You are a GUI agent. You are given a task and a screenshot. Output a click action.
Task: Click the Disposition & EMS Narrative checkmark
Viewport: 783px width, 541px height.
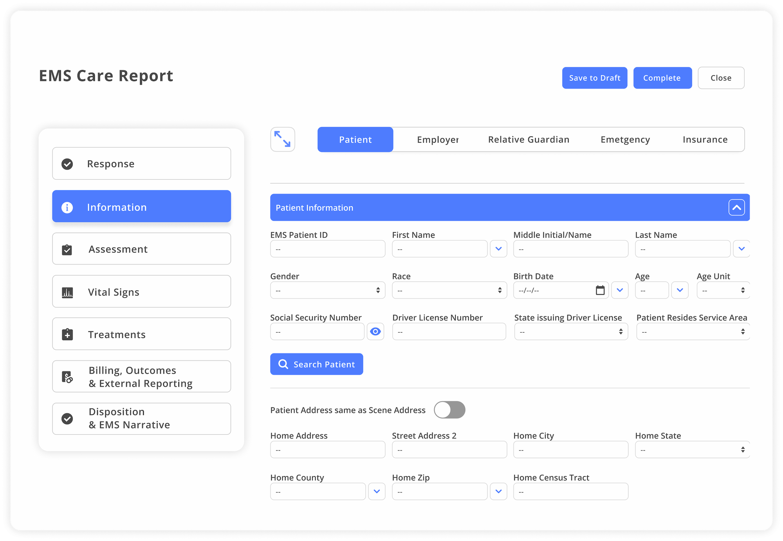pos(67,418)
